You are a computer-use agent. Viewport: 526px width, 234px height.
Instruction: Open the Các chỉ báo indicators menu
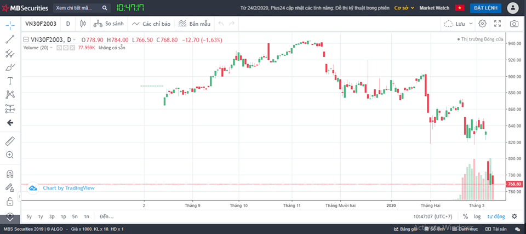click(151, 24)
